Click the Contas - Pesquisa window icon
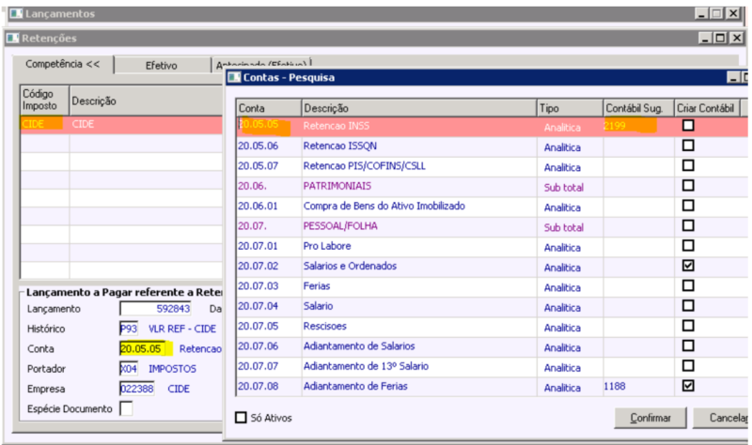Viewport: 752px width, 445px height. click(234, 77)
